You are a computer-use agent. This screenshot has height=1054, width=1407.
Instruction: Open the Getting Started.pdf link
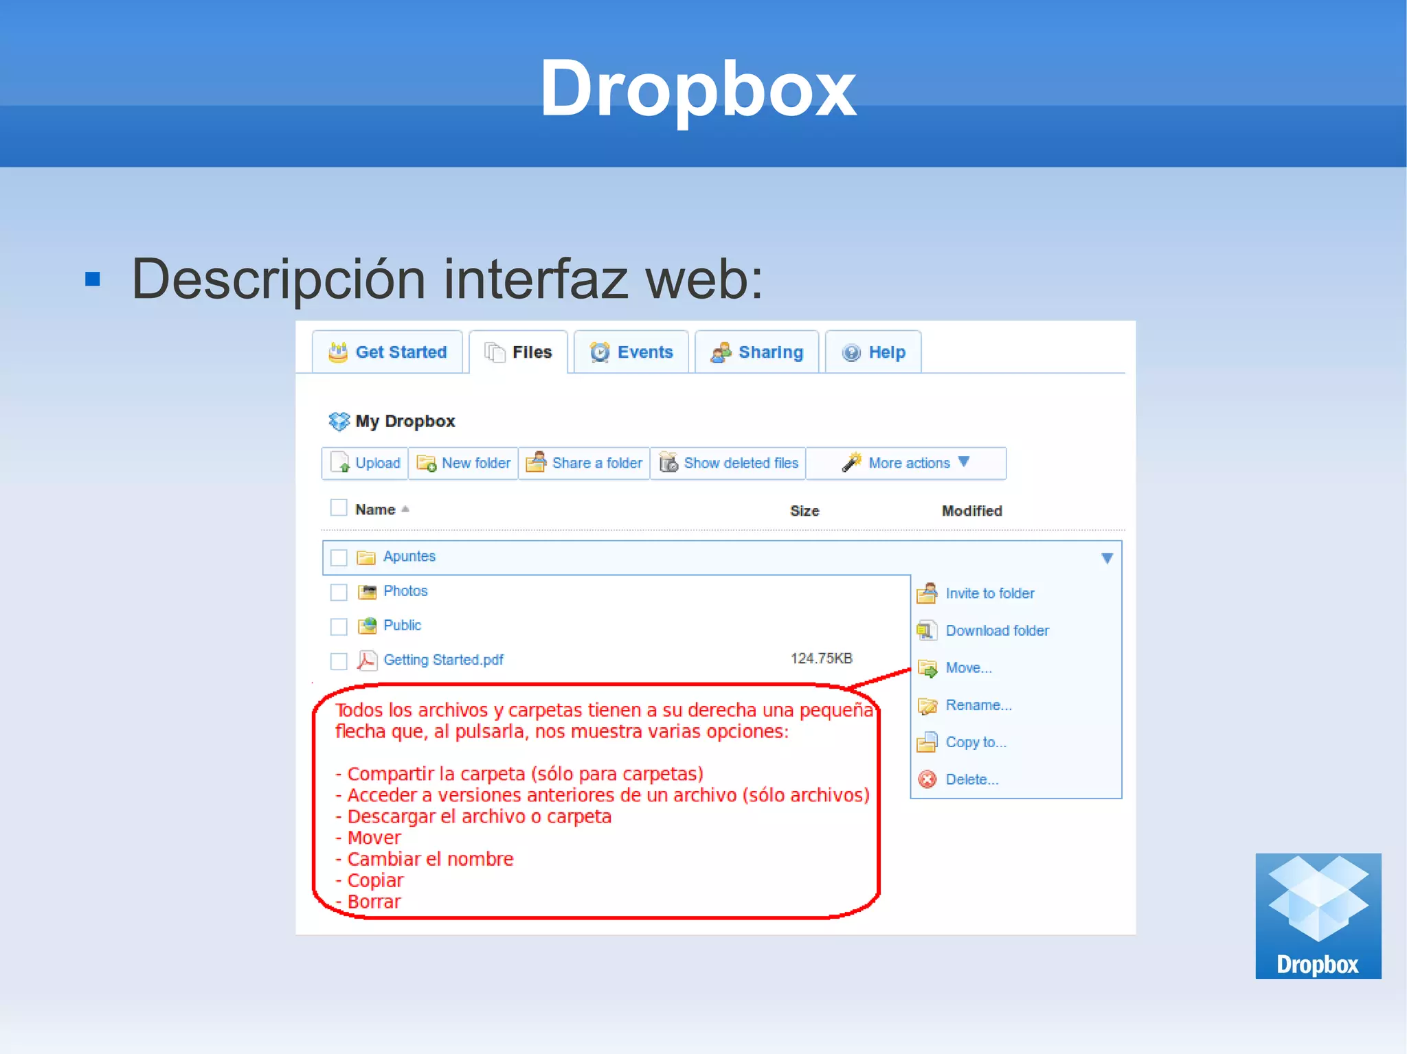click(443, 660)
